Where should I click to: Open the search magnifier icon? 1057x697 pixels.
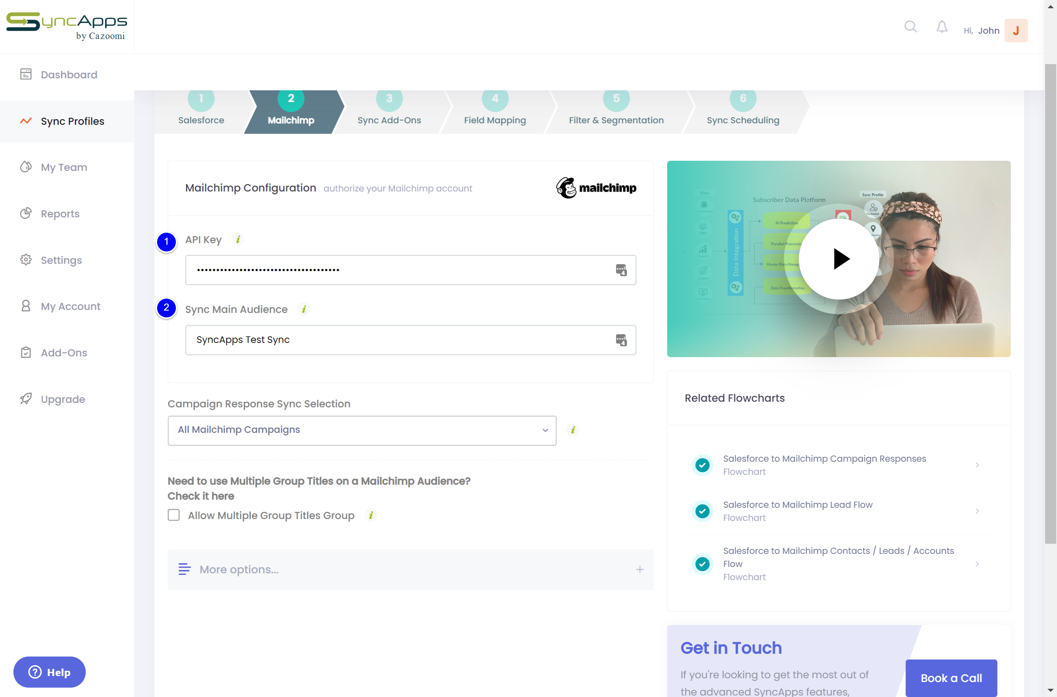click(910, 27)
